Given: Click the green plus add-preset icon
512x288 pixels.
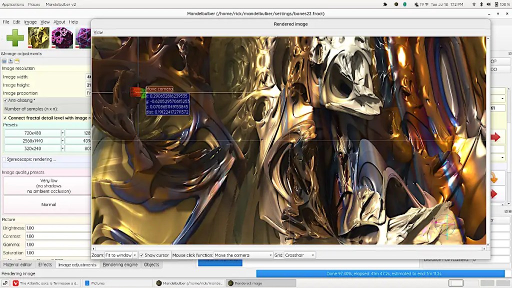Looking at the screenshot, I should 15,38.
